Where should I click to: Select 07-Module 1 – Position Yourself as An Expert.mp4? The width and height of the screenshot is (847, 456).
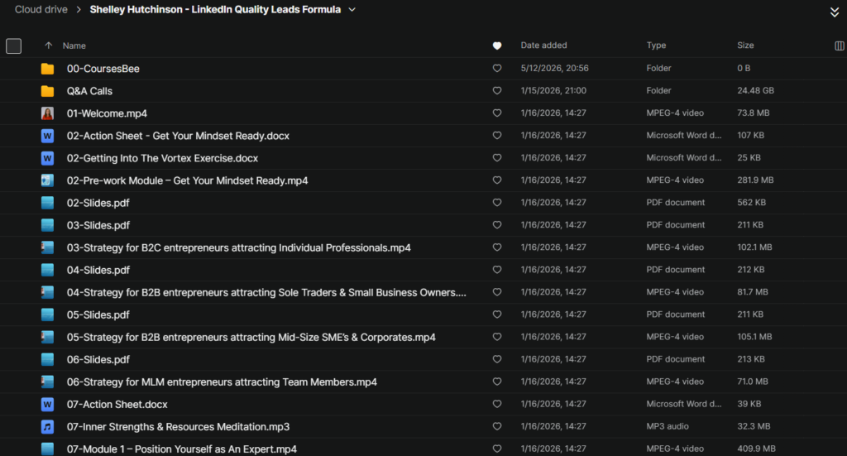182,449
